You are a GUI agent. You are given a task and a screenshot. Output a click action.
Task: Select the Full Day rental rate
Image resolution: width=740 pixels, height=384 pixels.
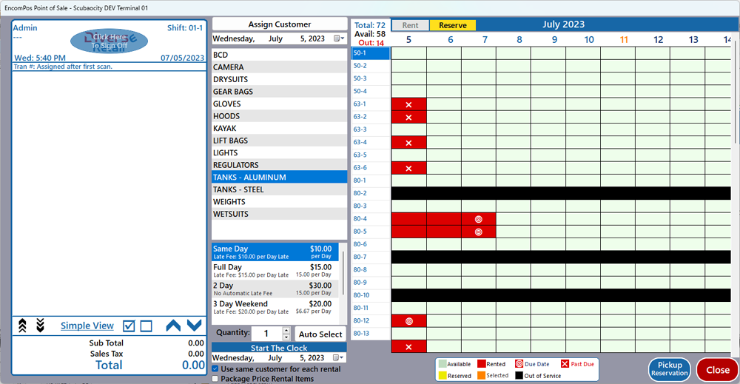tap(275, 271)
